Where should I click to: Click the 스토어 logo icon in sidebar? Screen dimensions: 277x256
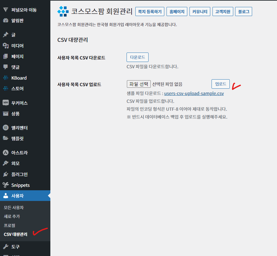click(6, 88)
